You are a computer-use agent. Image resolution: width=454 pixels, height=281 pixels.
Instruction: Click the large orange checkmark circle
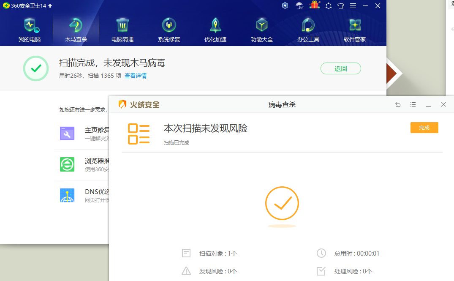point(282,203)
